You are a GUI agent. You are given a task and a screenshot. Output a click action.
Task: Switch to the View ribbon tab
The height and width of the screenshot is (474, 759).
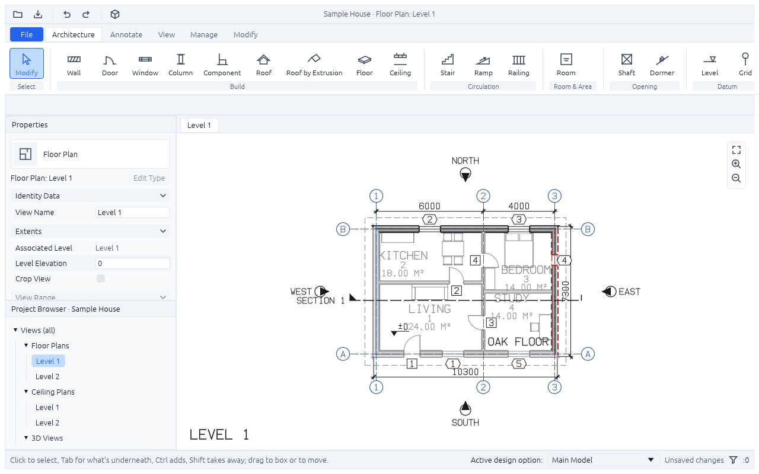tap(167, 34)
